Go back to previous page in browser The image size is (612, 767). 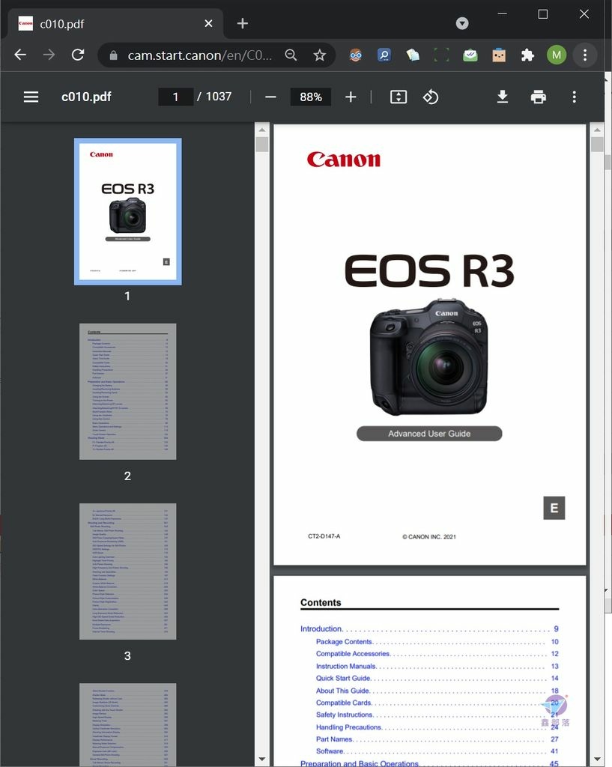(x=20, y=55)
